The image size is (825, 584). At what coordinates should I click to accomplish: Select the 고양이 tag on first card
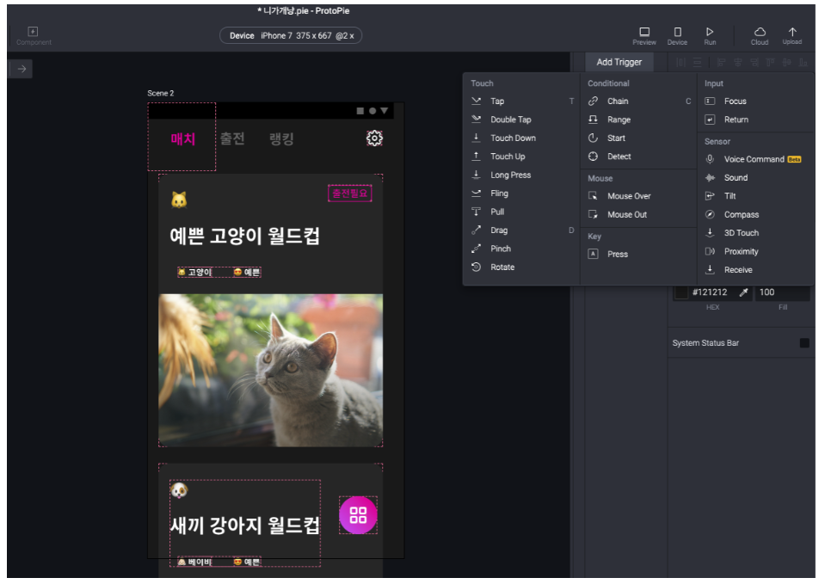tap(194, 272)
